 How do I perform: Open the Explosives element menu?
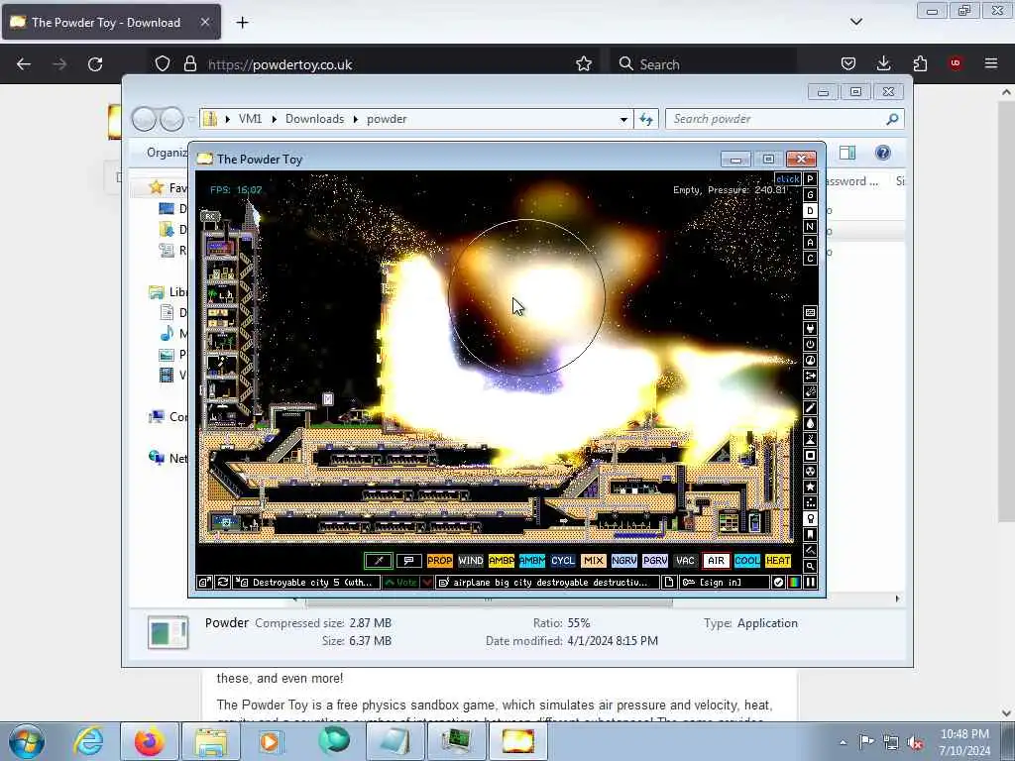(810, 392)
